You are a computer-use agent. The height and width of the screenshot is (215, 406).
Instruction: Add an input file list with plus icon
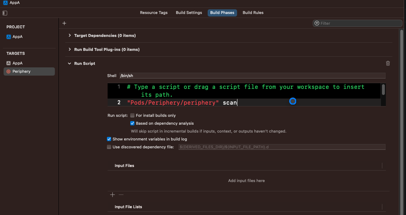pos(113,195)
